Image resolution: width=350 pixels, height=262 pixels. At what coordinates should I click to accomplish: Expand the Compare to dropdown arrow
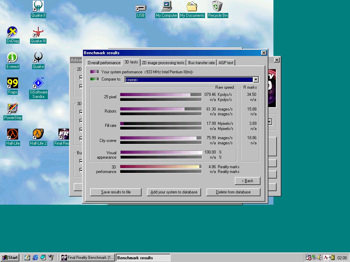[x=256, y=79]
